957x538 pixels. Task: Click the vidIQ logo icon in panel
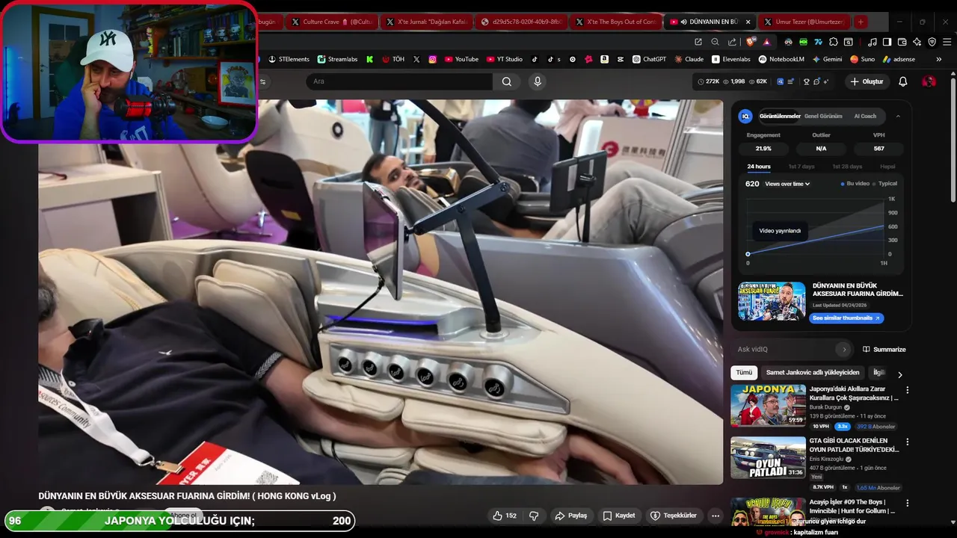click(745, 117)
